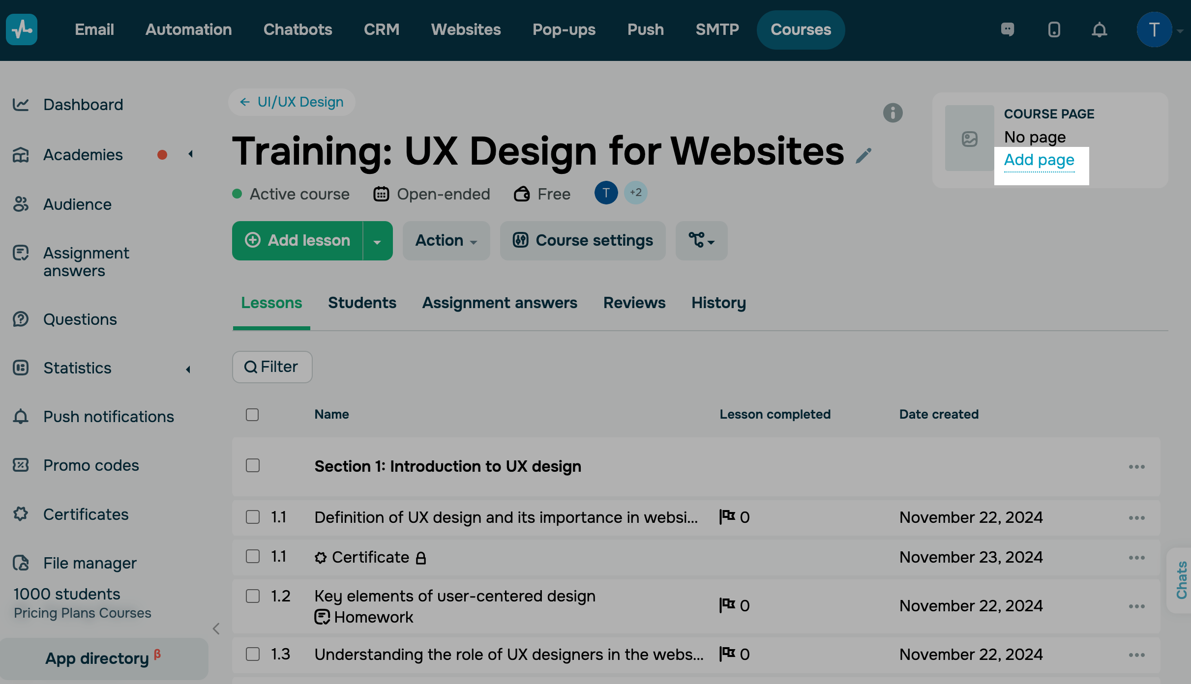Click the info icon near course title

point(893,113)
